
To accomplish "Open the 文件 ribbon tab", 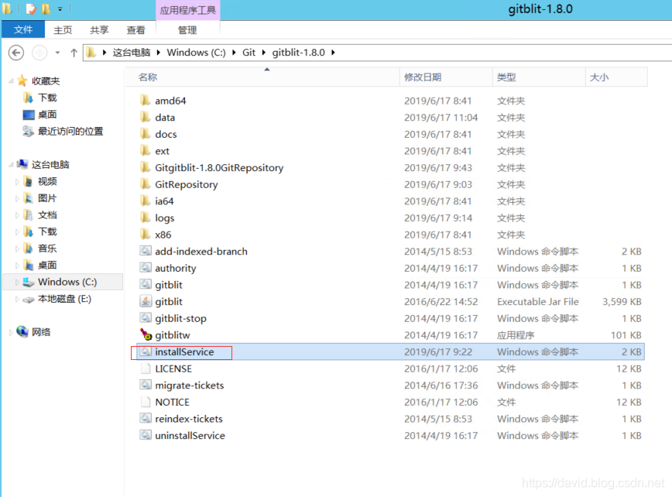I will (x=23, y=29).
